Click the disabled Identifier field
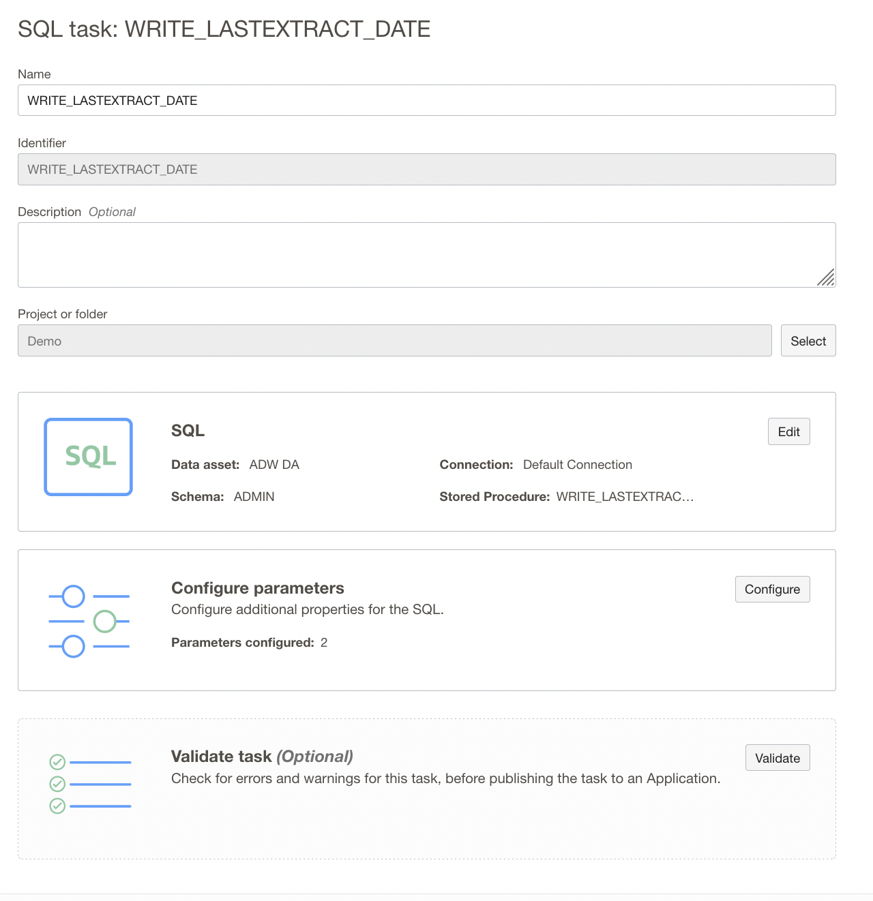 [x=426, y=169]
